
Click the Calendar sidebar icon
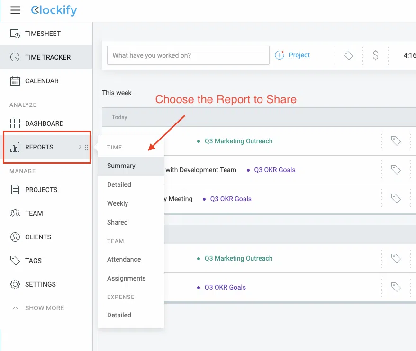[15, 81]
